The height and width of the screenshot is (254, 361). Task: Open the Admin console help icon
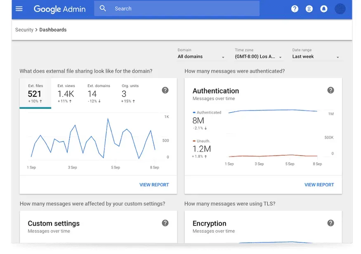pos(295,9)
